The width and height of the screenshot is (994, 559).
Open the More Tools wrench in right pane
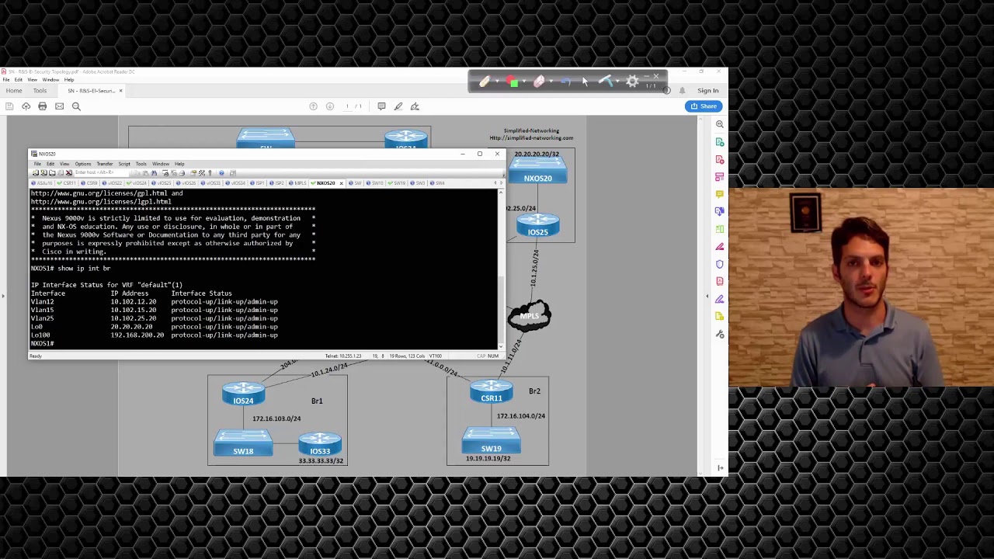point(720,335)
